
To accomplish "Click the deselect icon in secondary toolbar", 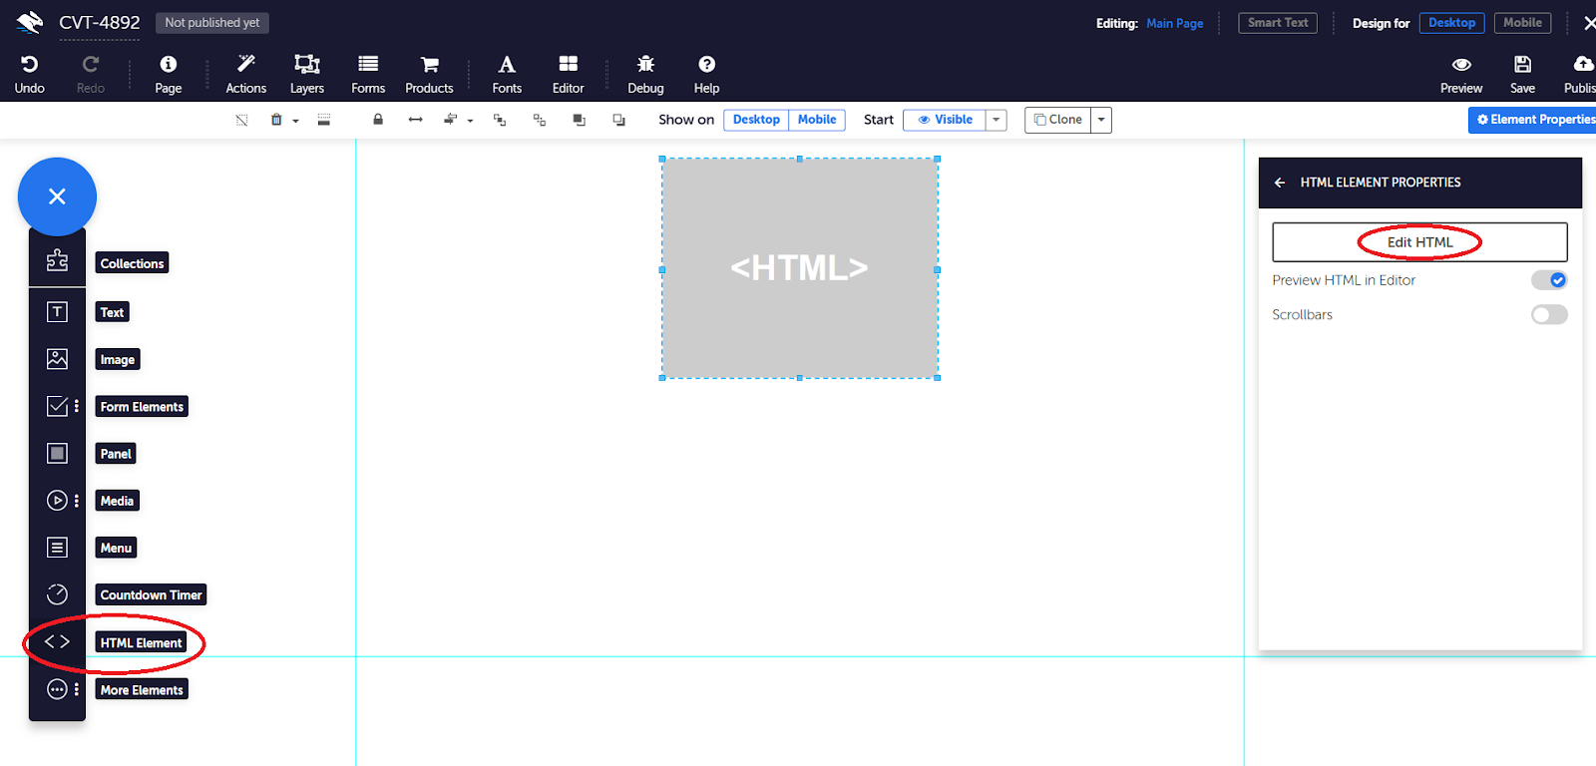I will 241,120.
